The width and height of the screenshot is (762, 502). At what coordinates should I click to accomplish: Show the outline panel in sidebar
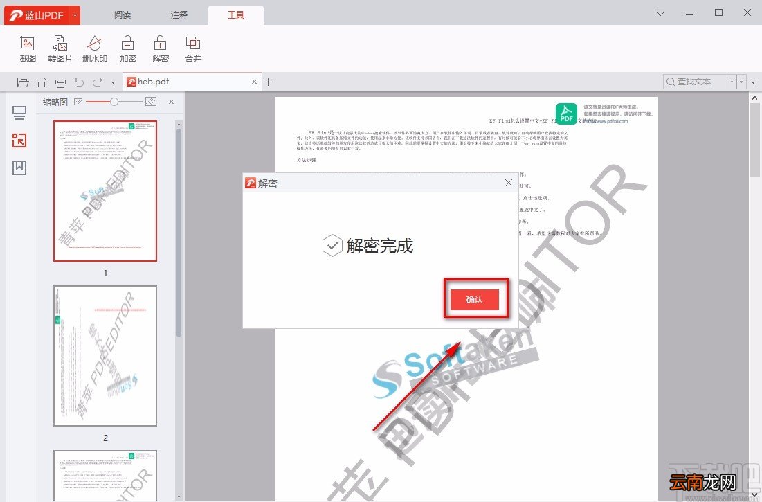19,114
